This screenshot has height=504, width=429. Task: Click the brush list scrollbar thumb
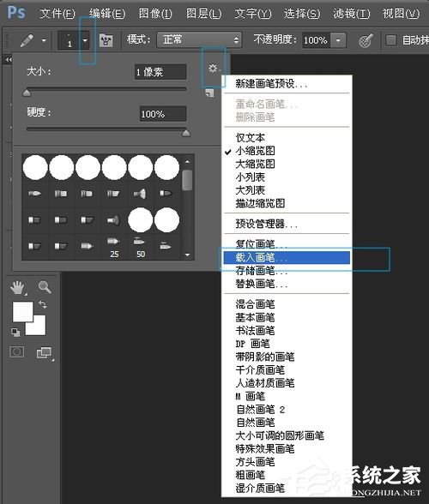(x=187, y=180)
